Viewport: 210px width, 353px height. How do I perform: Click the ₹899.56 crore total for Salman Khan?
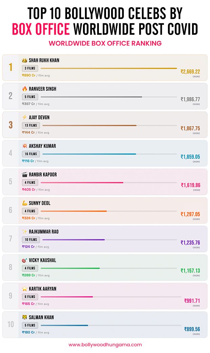192,329
